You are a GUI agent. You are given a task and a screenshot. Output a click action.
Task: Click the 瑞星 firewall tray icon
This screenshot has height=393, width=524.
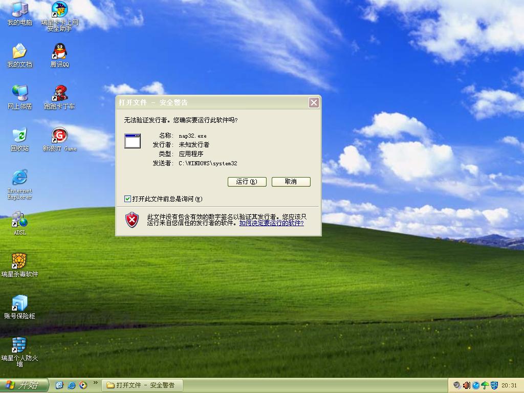[x=495, y=385]
